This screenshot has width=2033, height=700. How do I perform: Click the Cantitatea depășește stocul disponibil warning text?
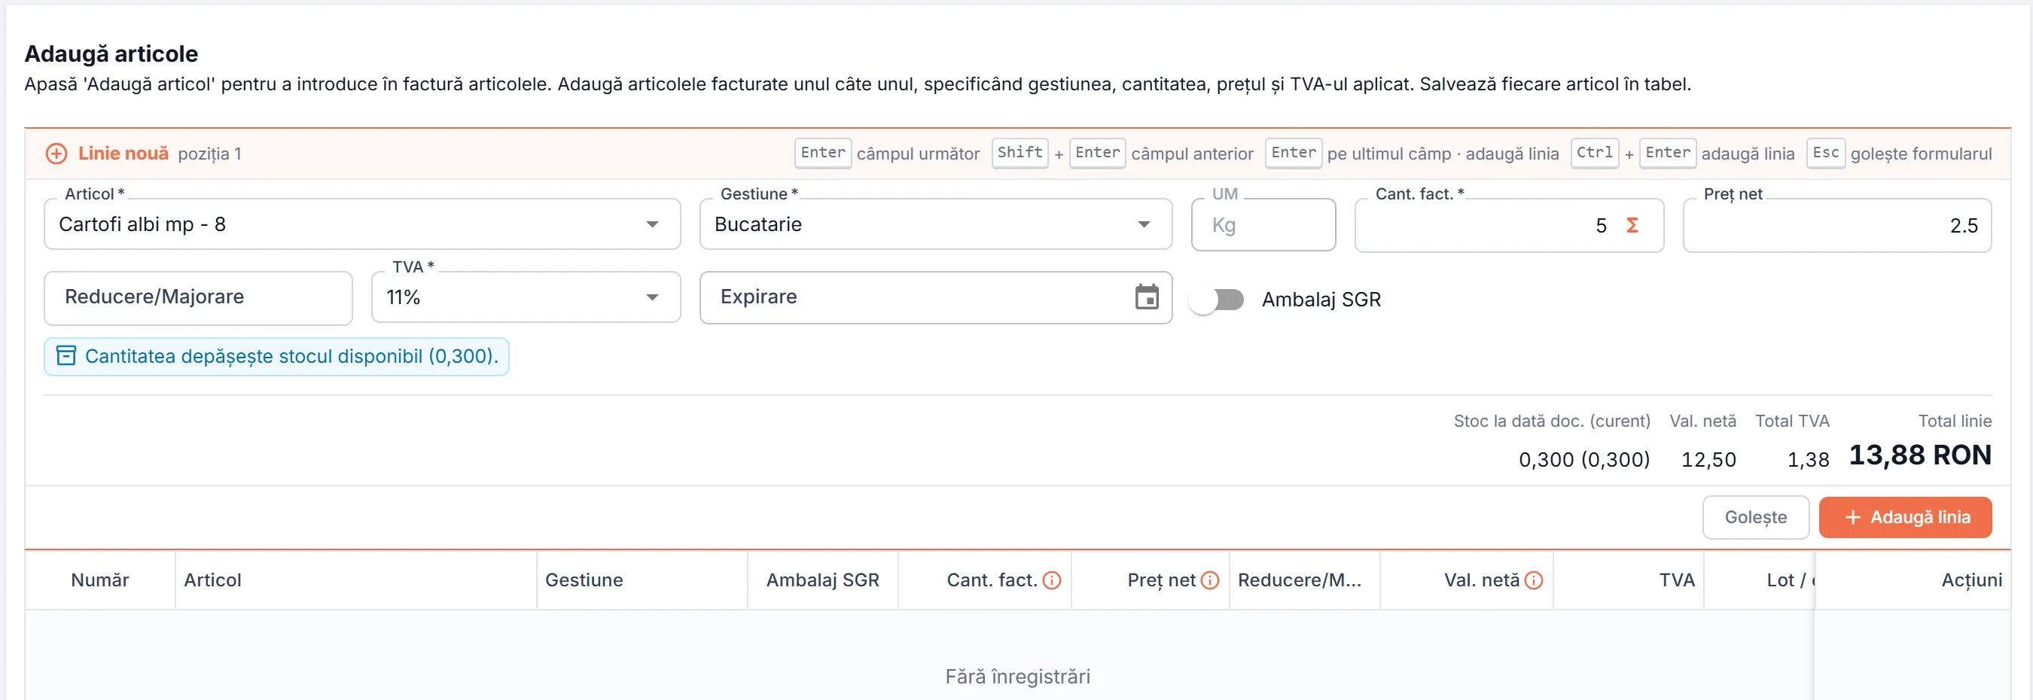tap(291, 356)
